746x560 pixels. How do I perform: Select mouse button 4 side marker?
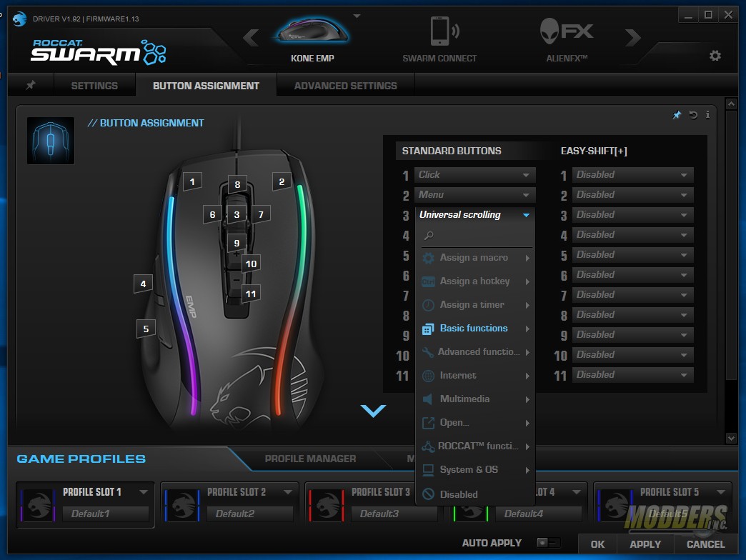[x=143, y=284]
